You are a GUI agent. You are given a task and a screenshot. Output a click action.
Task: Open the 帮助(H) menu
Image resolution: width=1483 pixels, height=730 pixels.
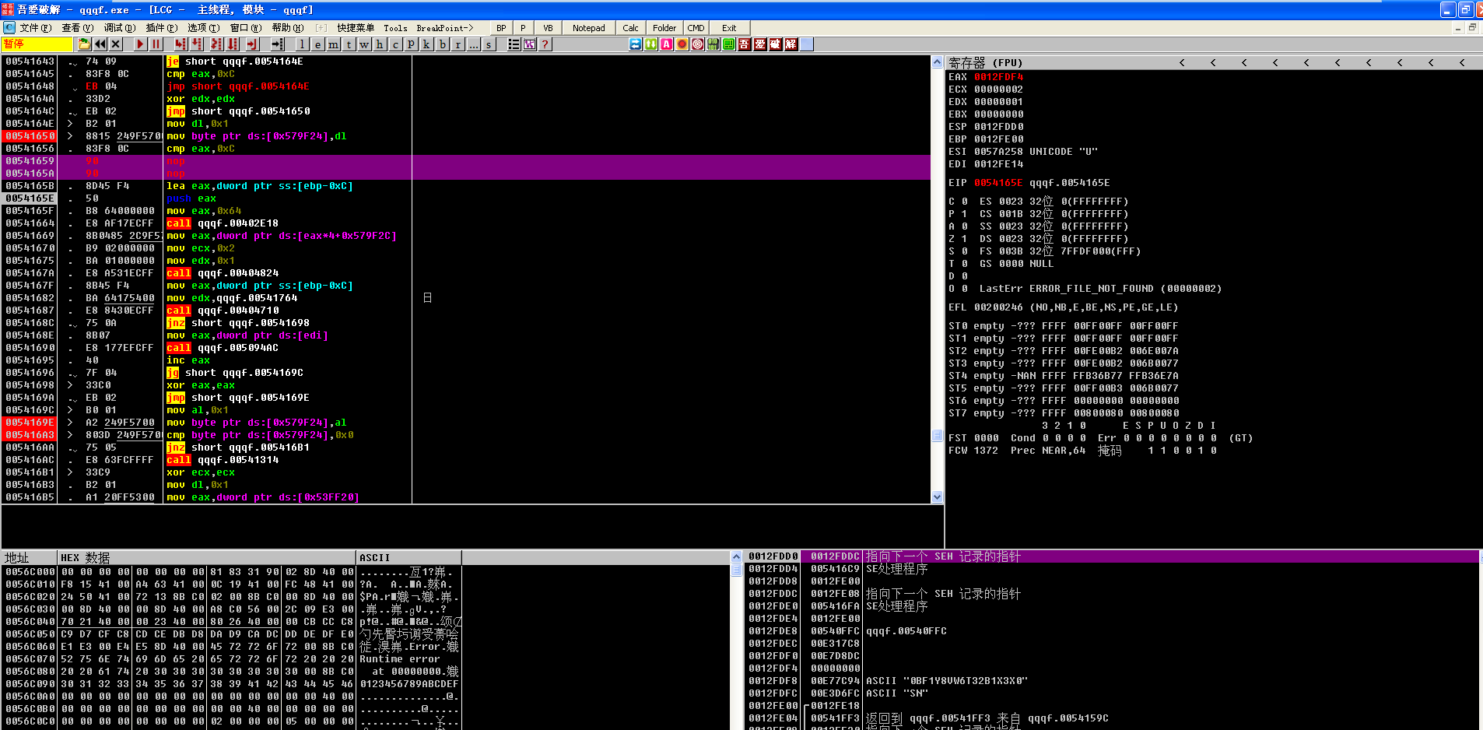(288, 28)
